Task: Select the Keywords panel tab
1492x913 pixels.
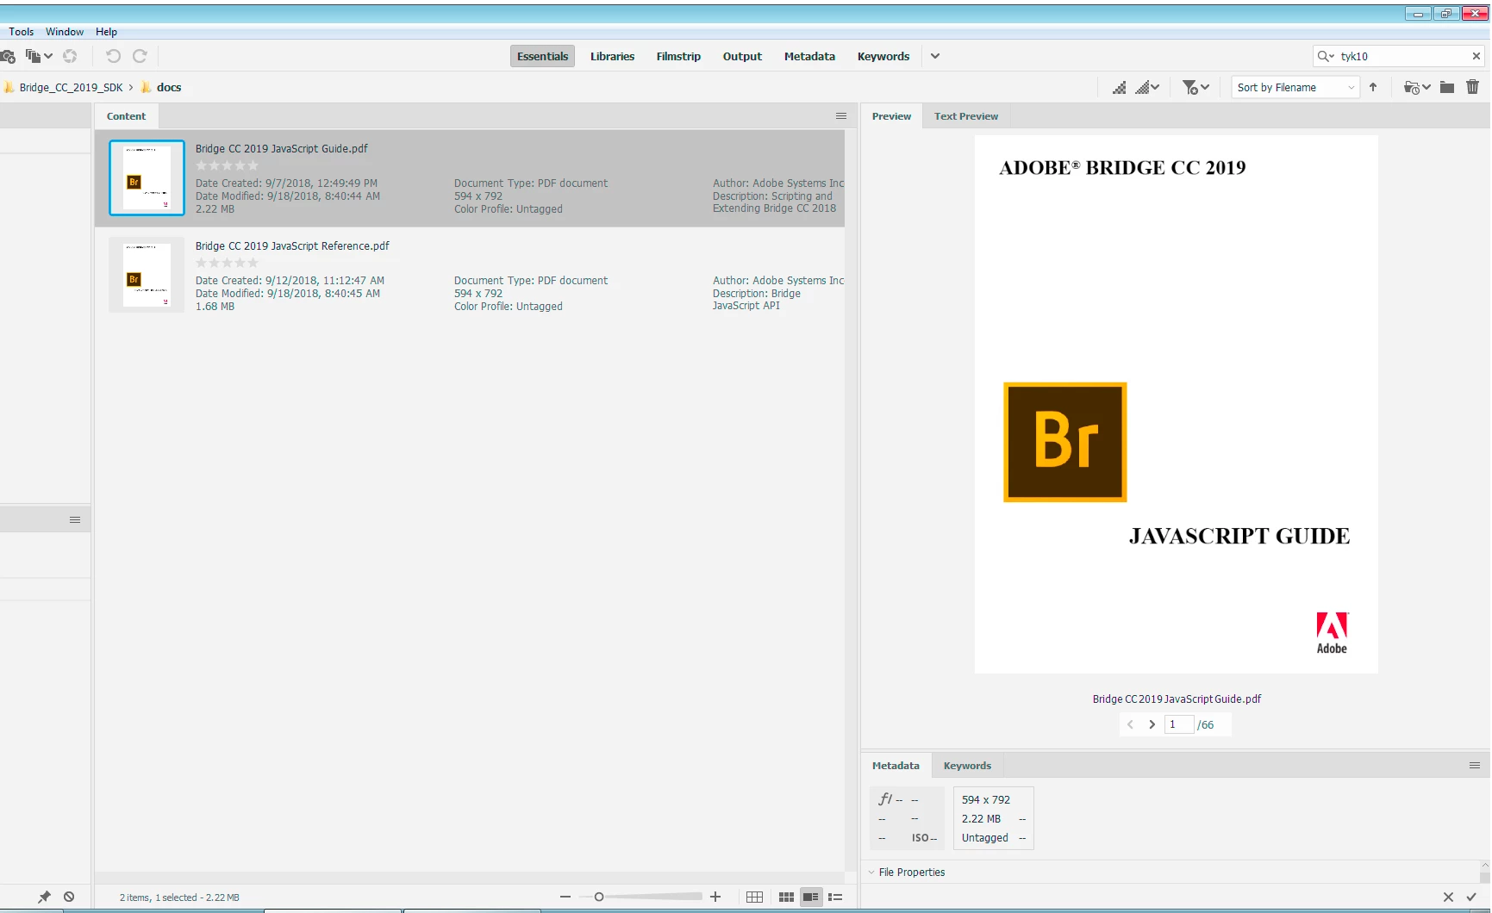Action: (x=967, y=766)
